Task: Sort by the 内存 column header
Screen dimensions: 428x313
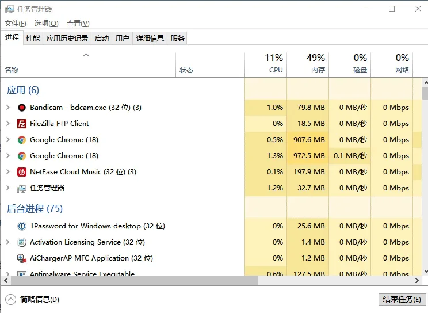Action: pyautogui.click(x=308, y=65)
